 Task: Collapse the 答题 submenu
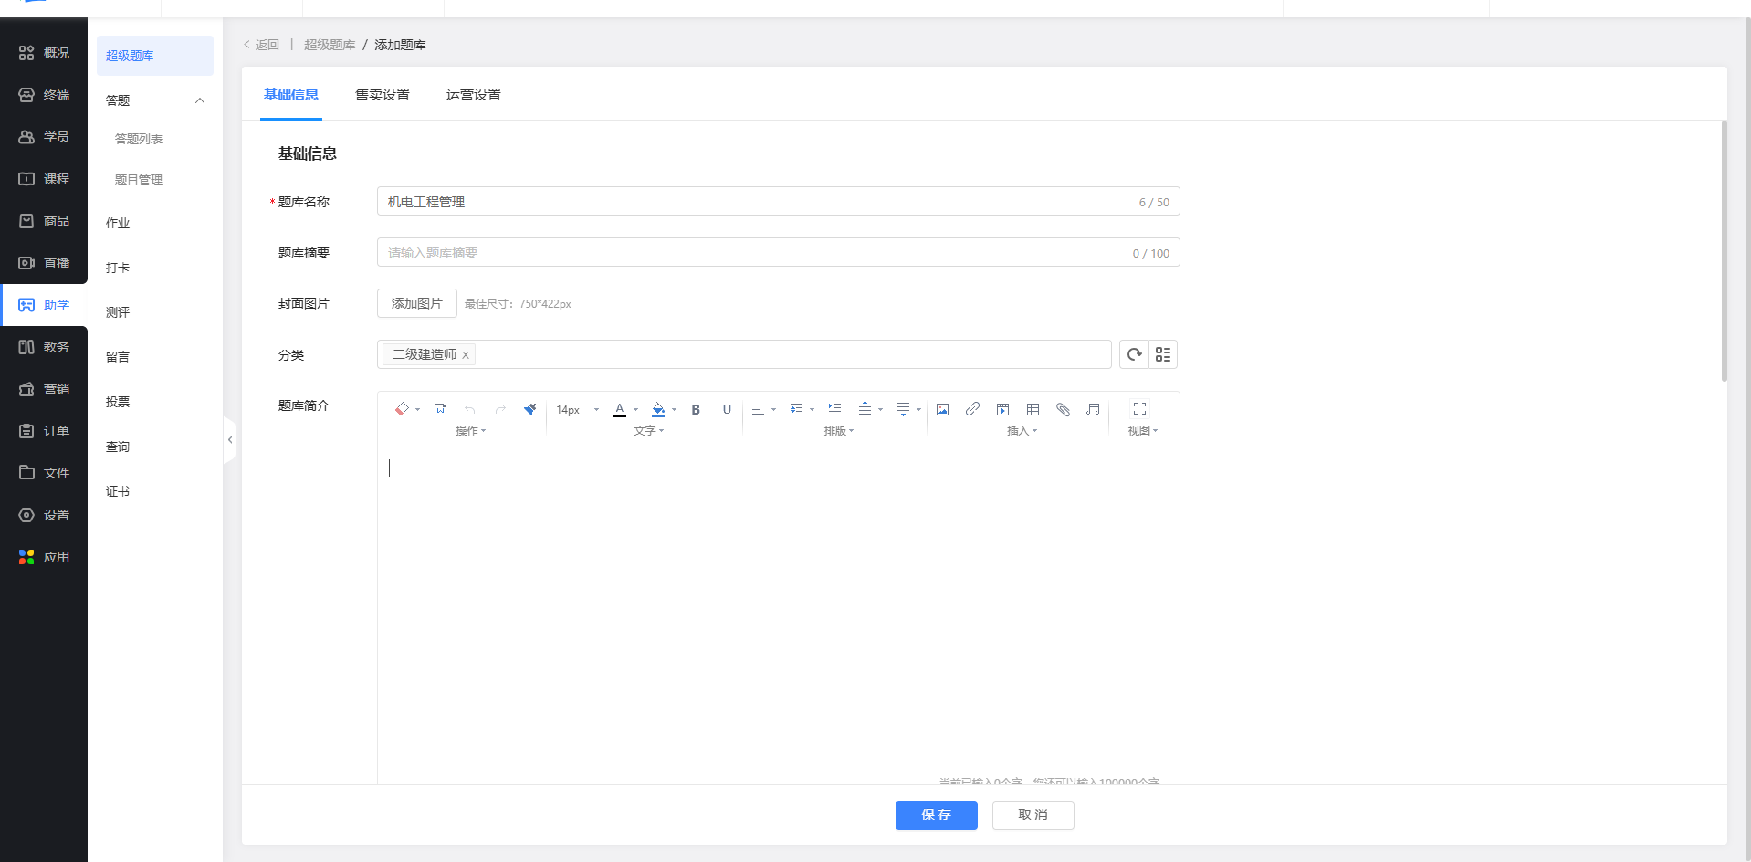[x=200, y=100]
